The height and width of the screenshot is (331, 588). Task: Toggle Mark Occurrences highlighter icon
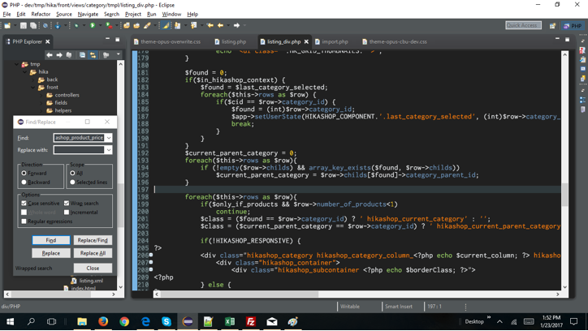(166, 25)
